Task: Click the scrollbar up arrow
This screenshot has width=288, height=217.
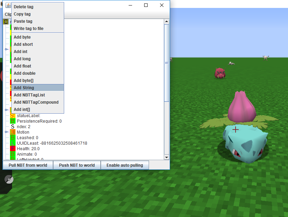Action: click(167, 21)
